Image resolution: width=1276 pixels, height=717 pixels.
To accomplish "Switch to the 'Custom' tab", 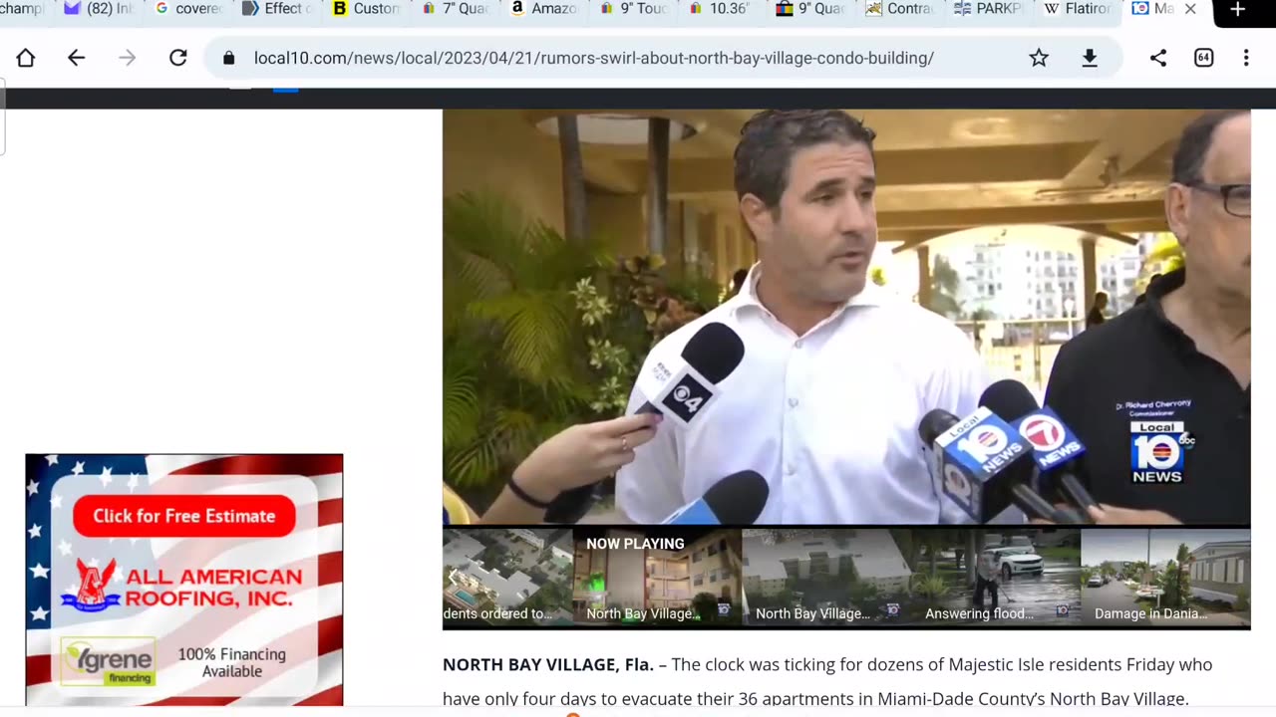I will coord(366,9).
